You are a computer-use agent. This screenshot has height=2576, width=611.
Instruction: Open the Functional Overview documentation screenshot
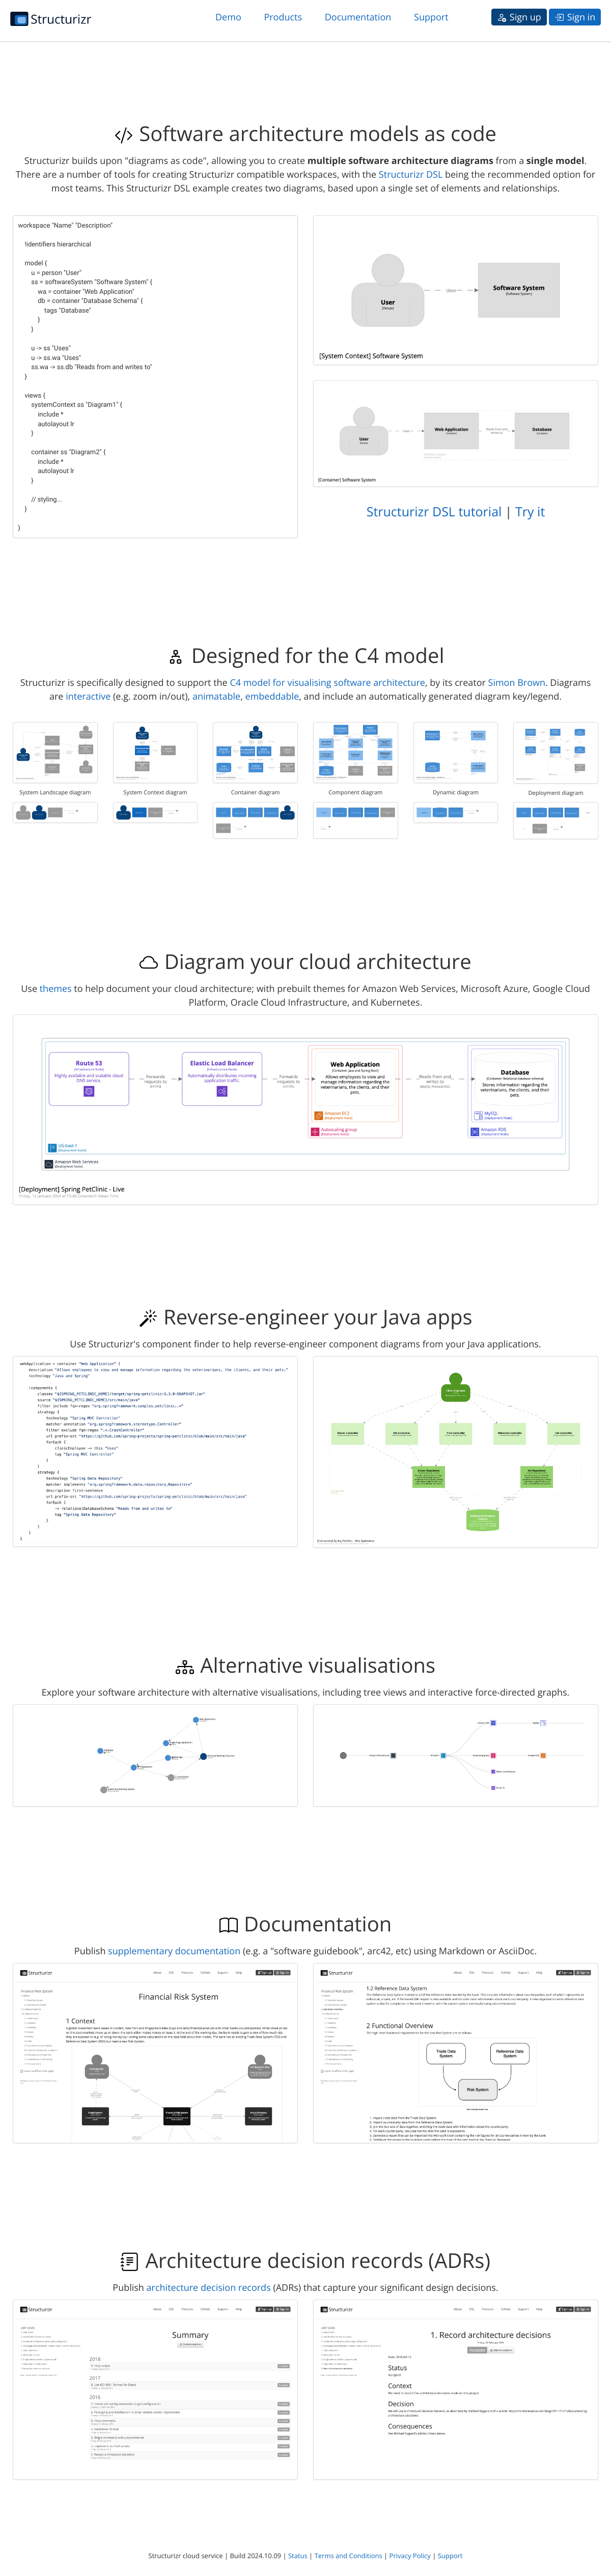[x=455, y=2052]
